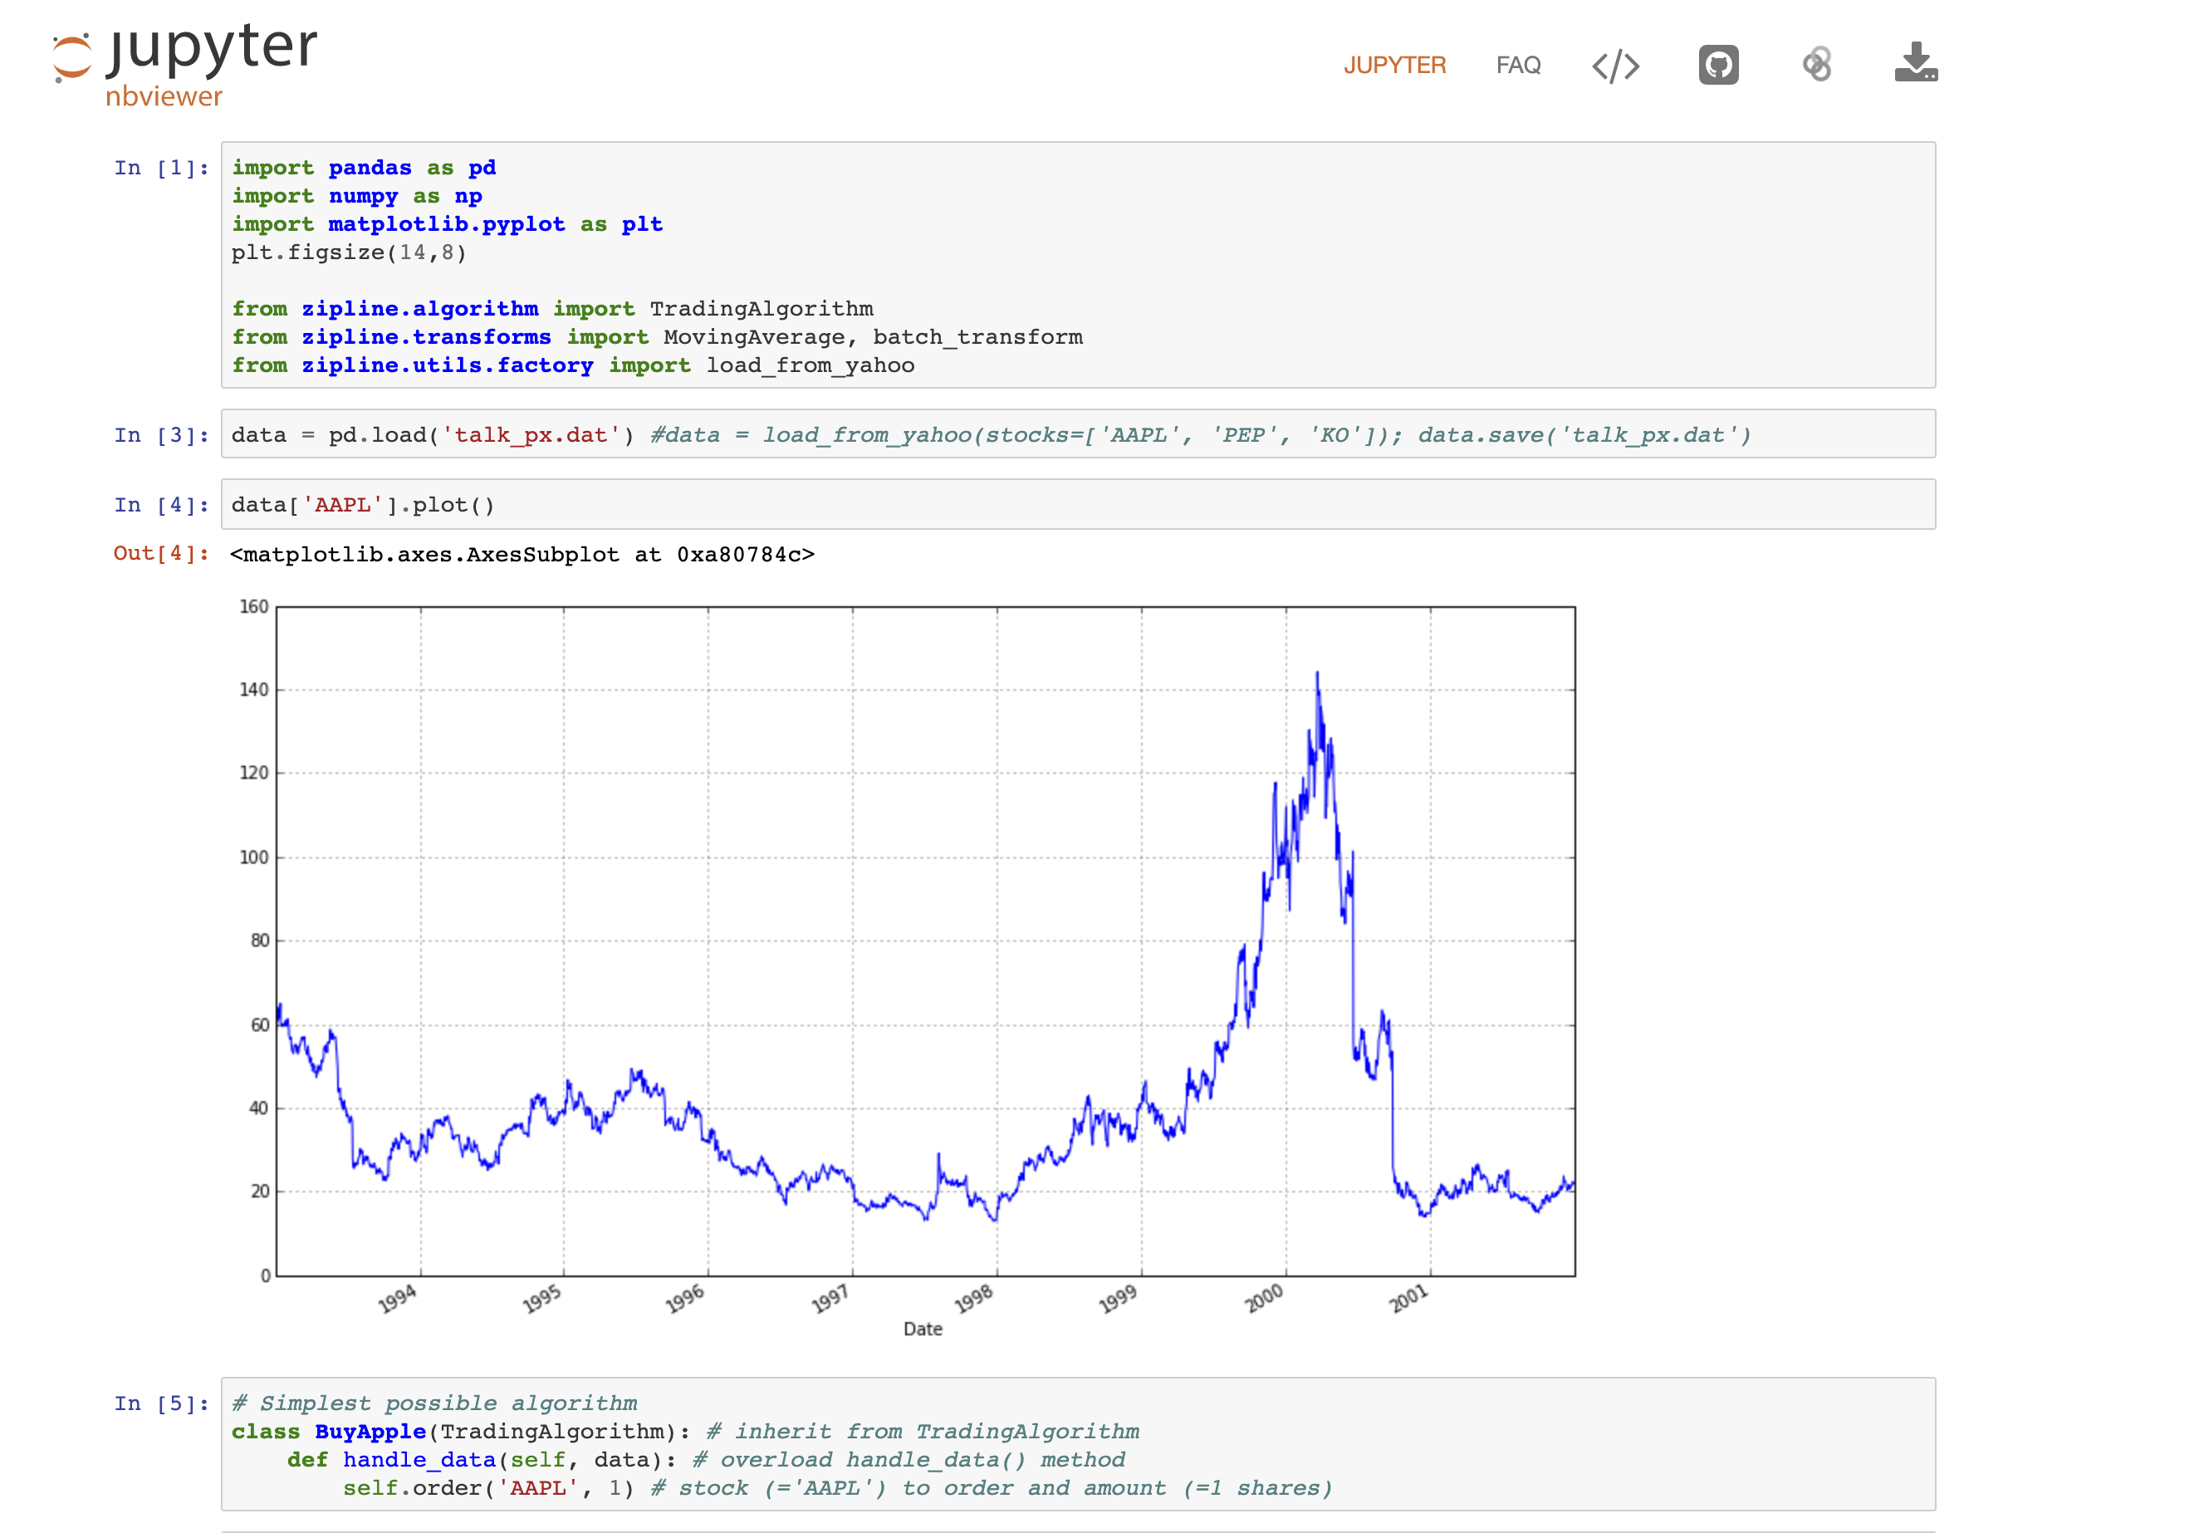Click the AAPL price chart peak near 2000
This screenshot has height=1533, width=2199.
tap(1317, 675)
